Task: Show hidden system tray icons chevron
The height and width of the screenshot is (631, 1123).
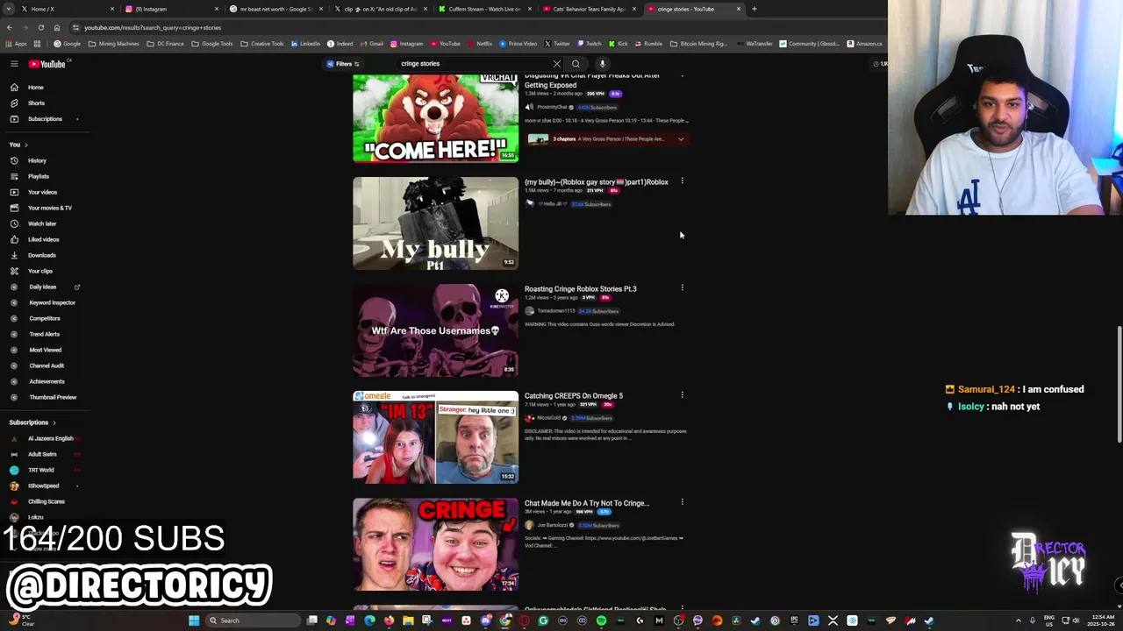Action: tap(1018, 620)
